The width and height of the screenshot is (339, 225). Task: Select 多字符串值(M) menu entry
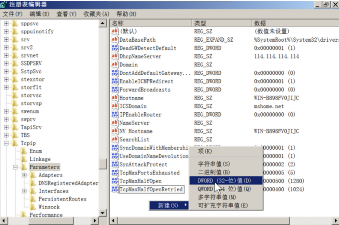[x=226, y=197]
